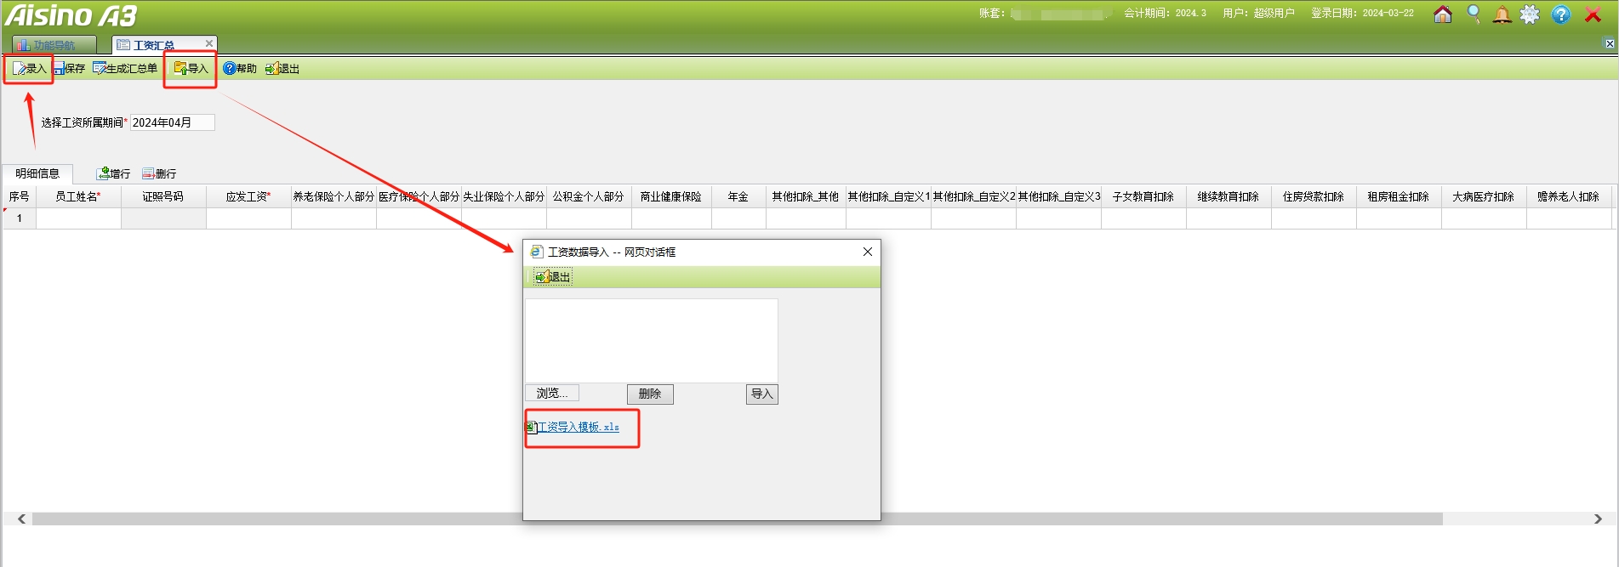Switch to the 功能导航 tab
The height and width of the screenshot is (567, 1619).
pyautogui.click(x=54, y=45)
